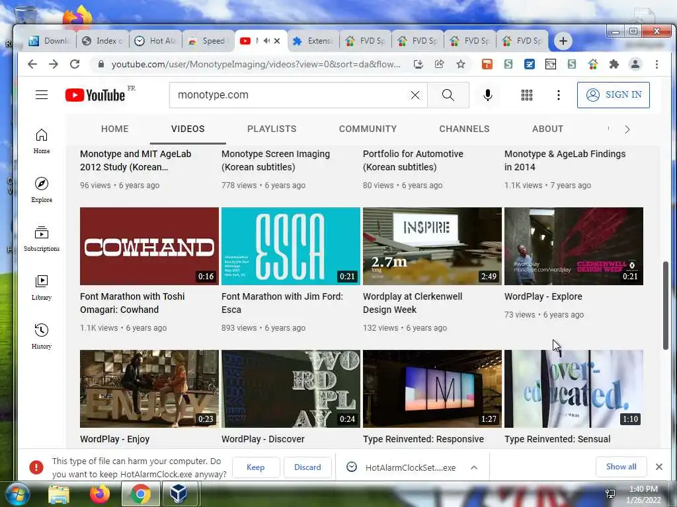Discard the HotAlarmClock.exe download
The image size is (677, 507).
click(x=307, y=467)
